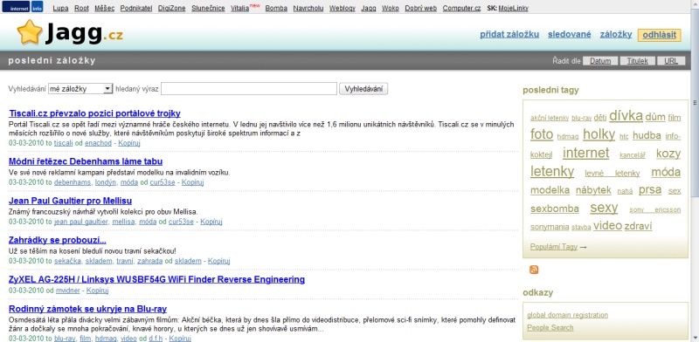Open the sledované page
Image resolution: width=699 pixels, height=342 pixels.
click(x=570, y=34)
